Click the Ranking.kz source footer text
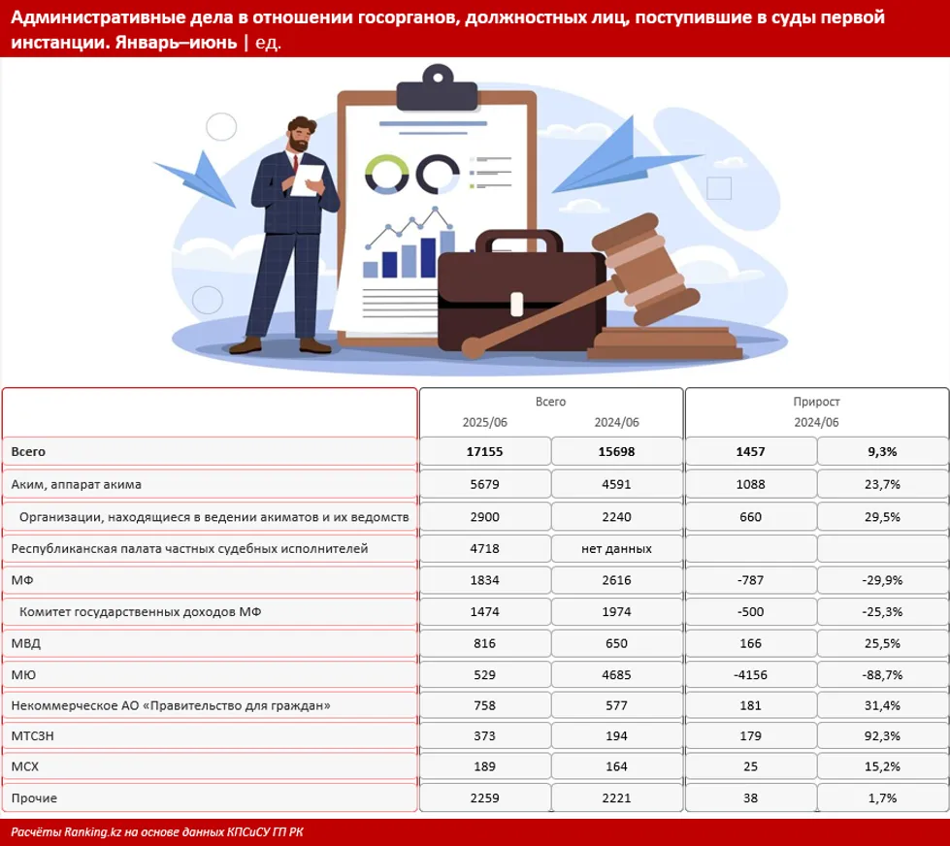Image resolution: width=950 pixels, height=846 pixels. [157, 832]
